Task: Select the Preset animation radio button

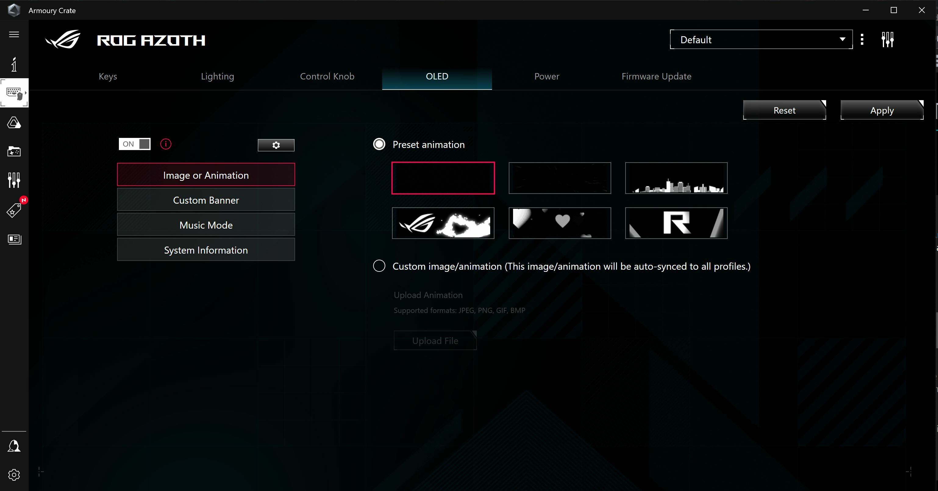Action: [379, 144]
